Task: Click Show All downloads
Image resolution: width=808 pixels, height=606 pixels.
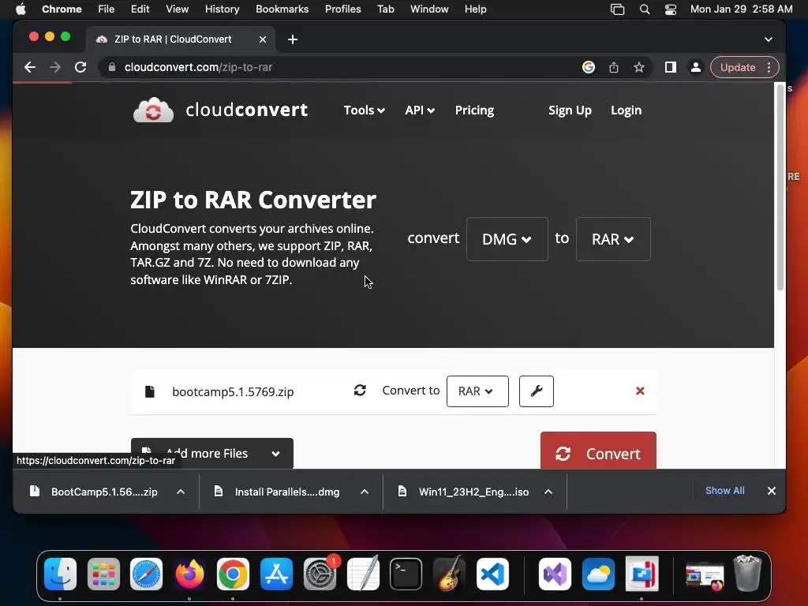Action: pos(724,491)
